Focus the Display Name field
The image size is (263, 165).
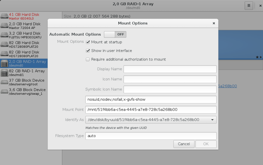(x=170, y=69)
